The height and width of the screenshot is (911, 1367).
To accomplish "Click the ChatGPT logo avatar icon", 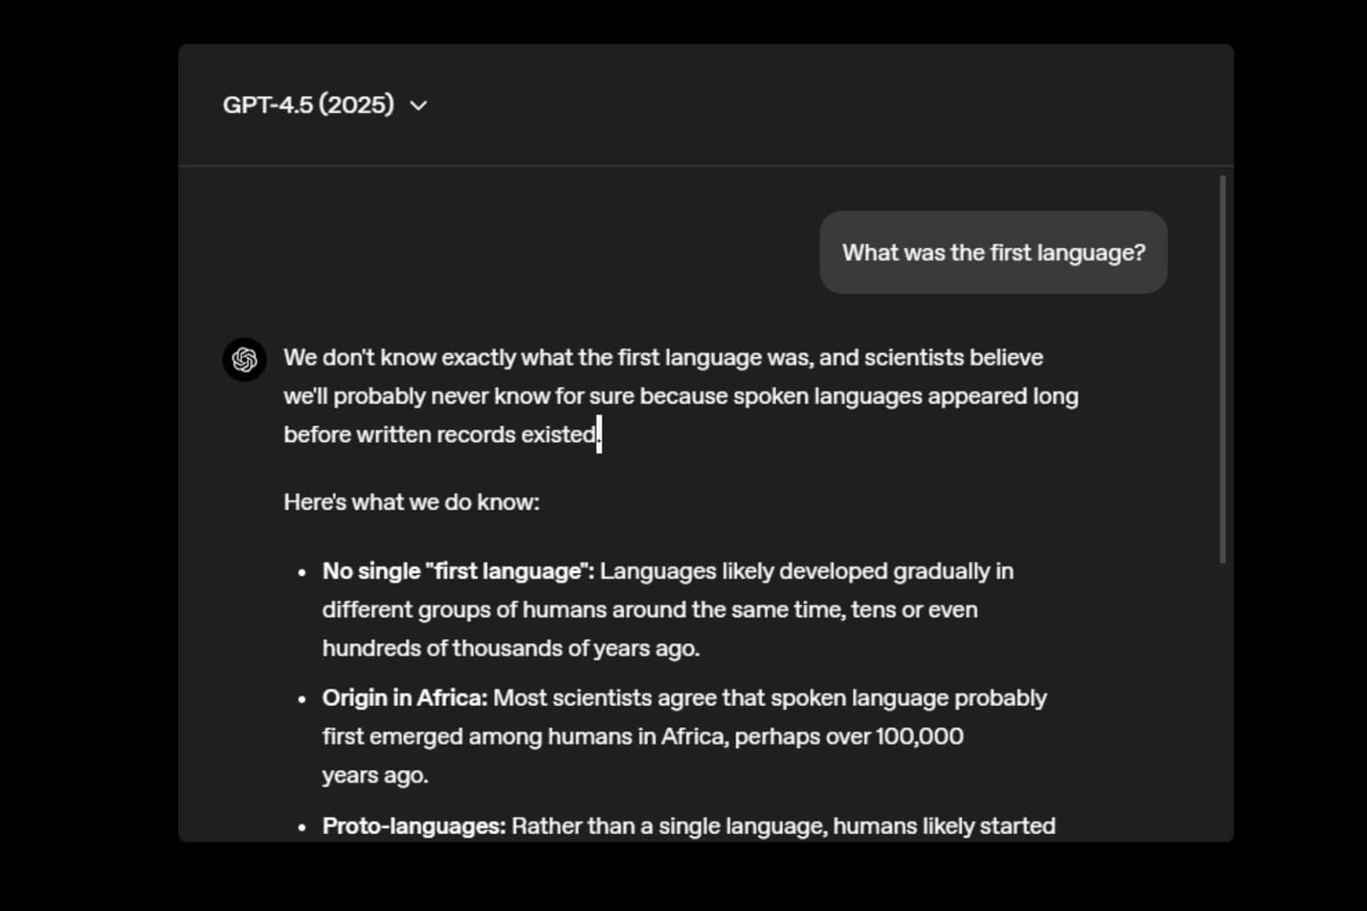I will [245, 359].
